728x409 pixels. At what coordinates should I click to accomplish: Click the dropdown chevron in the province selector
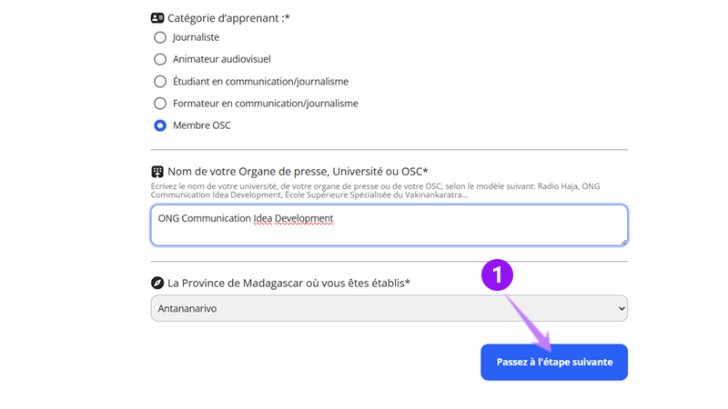tap(622, 308)
